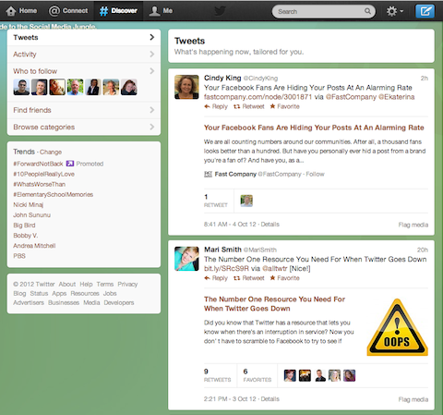The image size is (443, 415).
Task: Open Browse categories
Action: pyautogui.click(x=84, y=127)
